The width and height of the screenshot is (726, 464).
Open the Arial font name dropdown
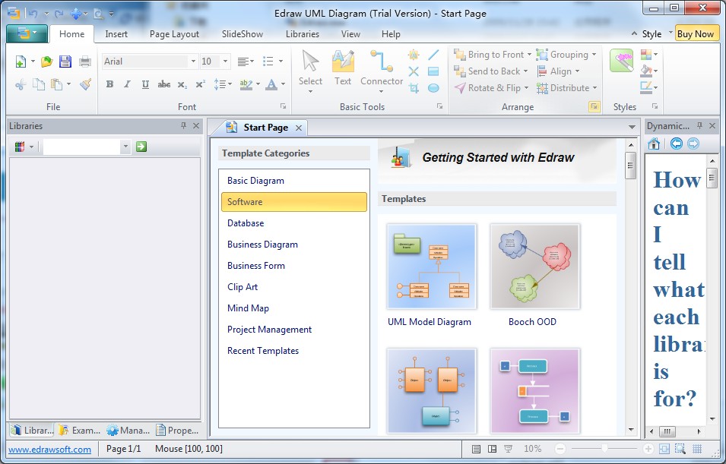pyautogui.click(x=193, y=61)
